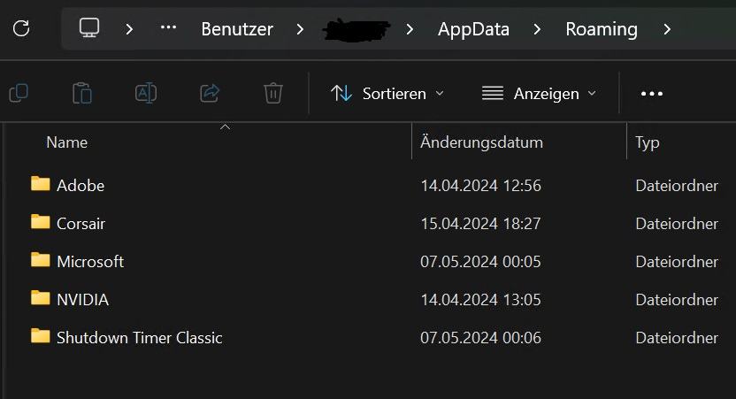Open the three-dot more options menu
Screen dimensions: 736x399
[x=652, y=93]
